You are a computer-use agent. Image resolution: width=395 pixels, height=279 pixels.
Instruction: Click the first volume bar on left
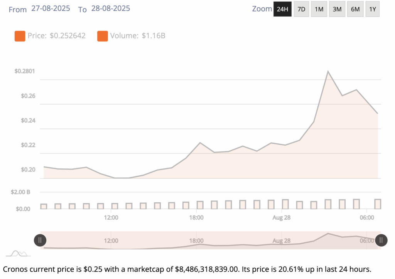pyautogui.click(x=44, y=206)
